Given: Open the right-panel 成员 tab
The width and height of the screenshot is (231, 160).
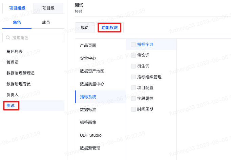Looking at the screenshot, I should click(x=85, y=28).
